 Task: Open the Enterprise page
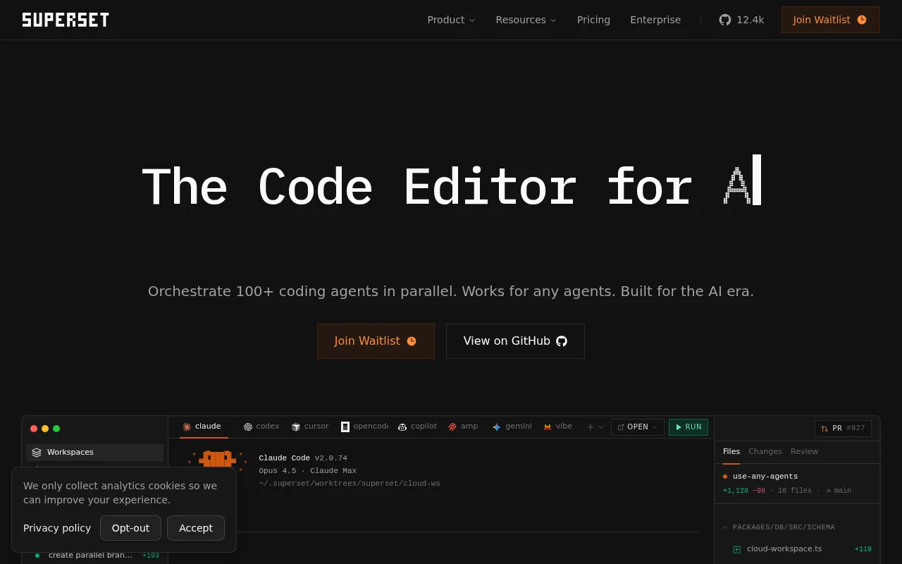click(655, 20)
